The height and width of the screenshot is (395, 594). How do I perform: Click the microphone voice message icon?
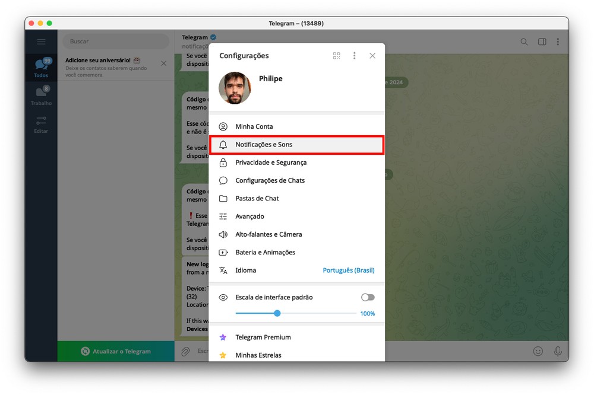point(558,351)
